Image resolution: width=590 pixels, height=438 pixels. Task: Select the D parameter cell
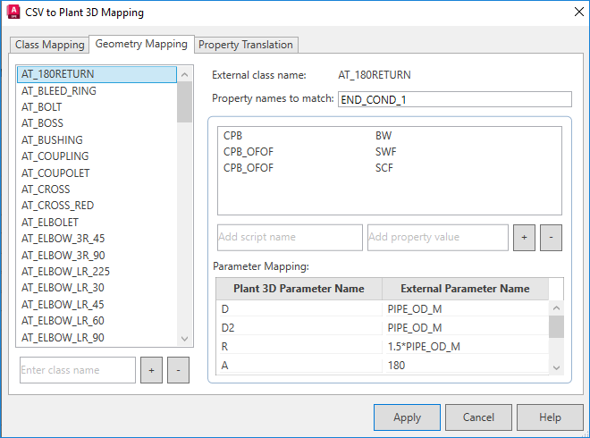click(299, 309)
